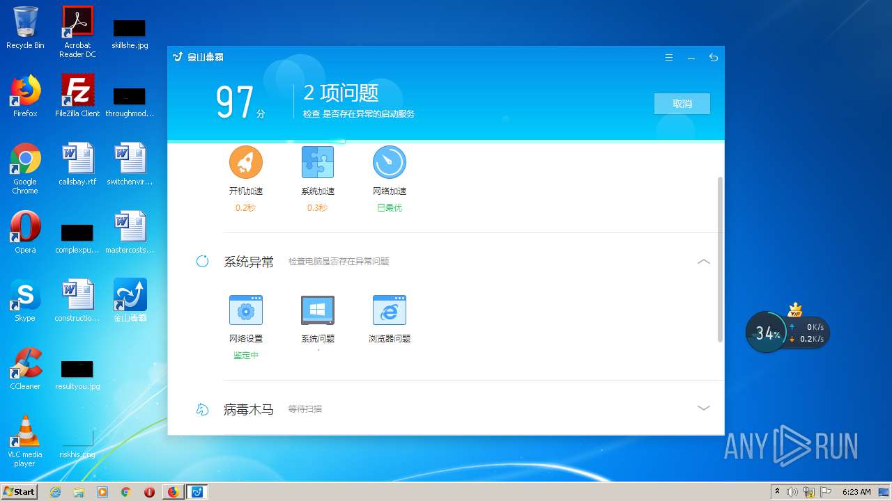This screenshot has height=501, width=892.
Task: Click the vertical scrollbar in scan results
Action: pyautogui.click(x=720, y=259)
